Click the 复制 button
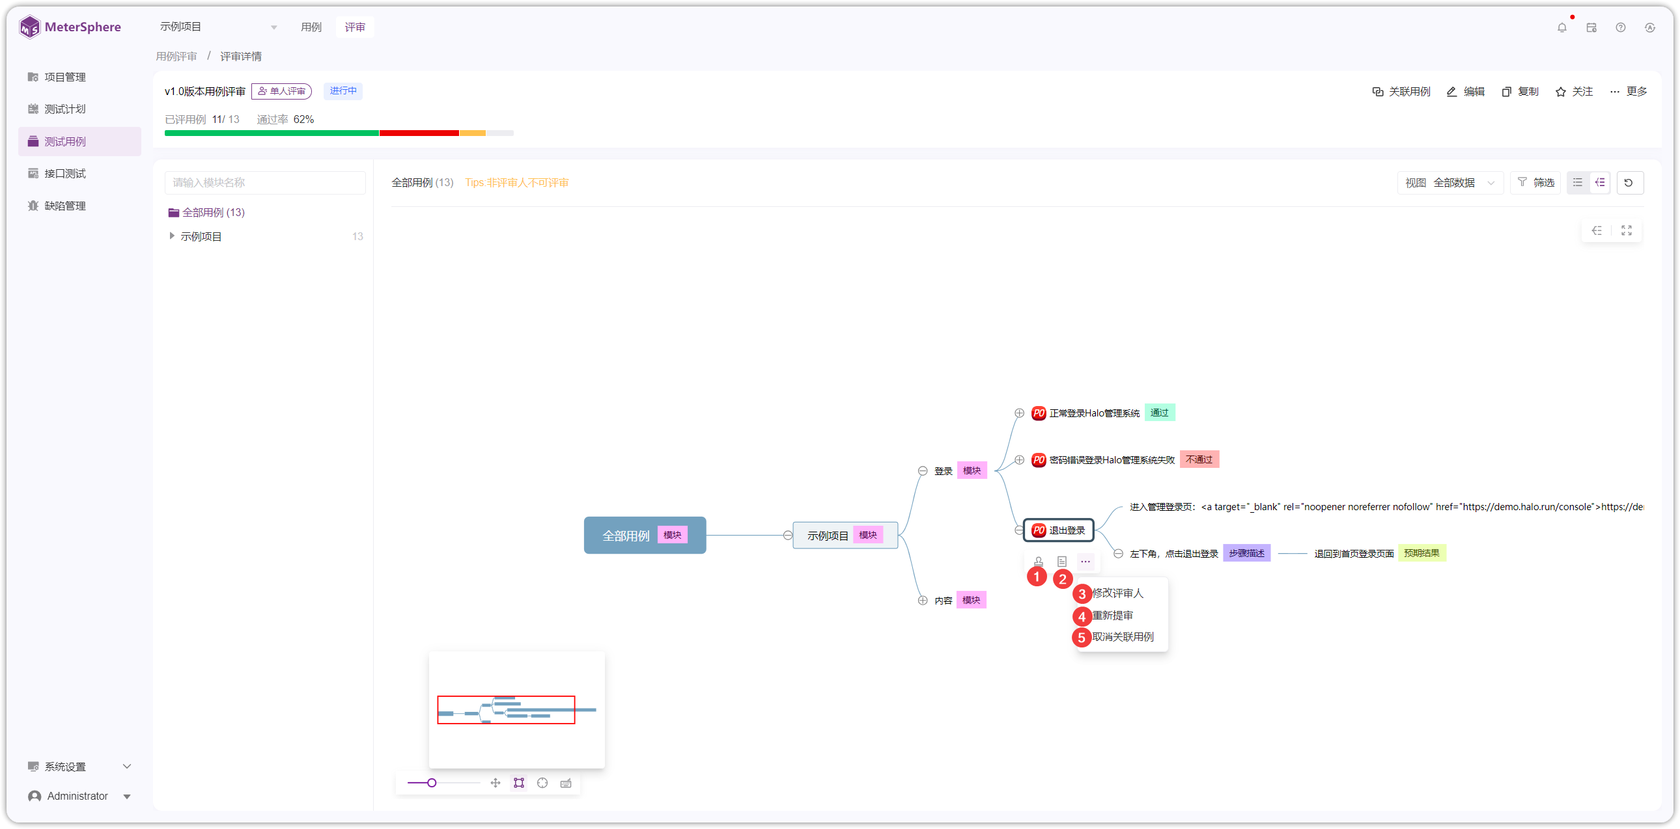The width and height of the screenshot is (1680, 829). point(1520,91)
